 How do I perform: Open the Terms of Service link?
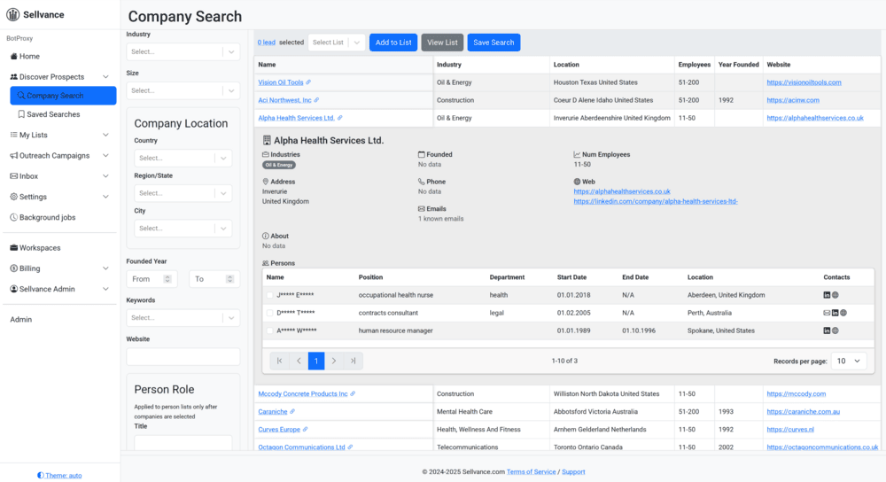(x=531, y=472)
